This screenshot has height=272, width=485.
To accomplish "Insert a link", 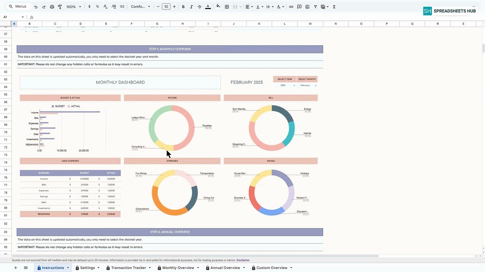I will (x=291, y=7).
